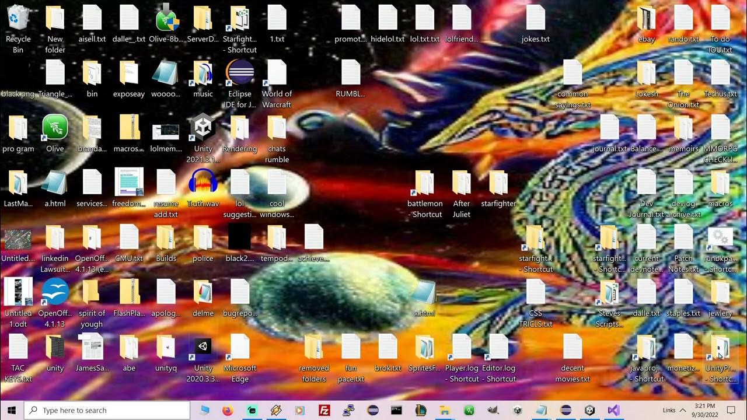This screenshot has width=747, height=420.
Task: Select the lolmem... image file
Action: pos(166,131)
